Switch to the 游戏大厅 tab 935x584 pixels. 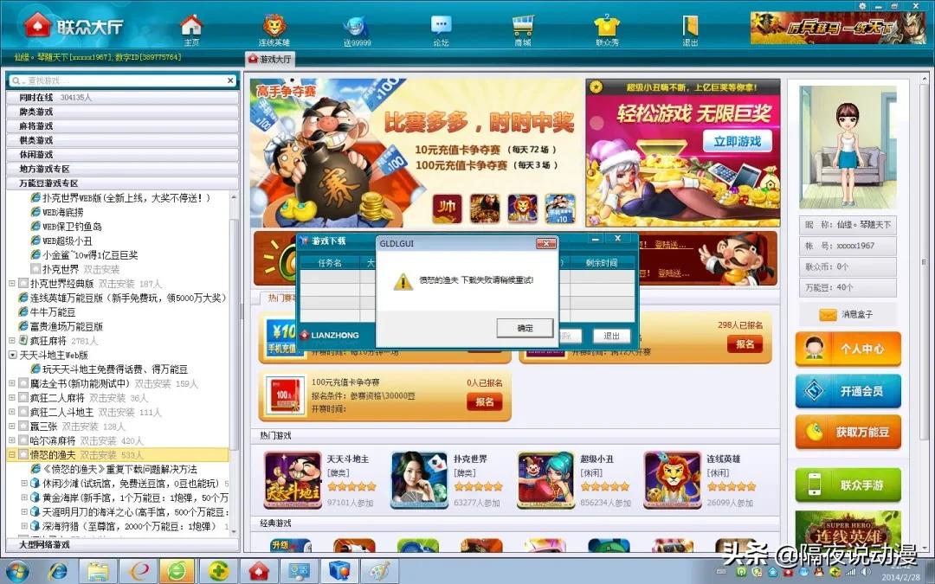[x=272, y=59]
